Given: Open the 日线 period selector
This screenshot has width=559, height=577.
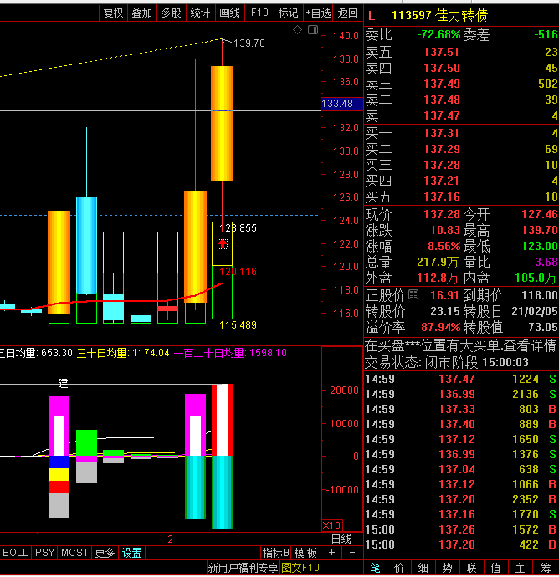Looking at the screenshot, I should (341, 539).
